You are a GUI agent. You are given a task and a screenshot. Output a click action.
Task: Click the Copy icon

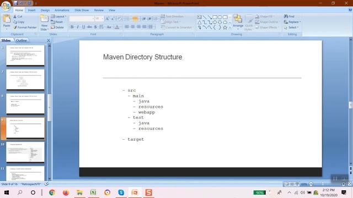point(15,22)
